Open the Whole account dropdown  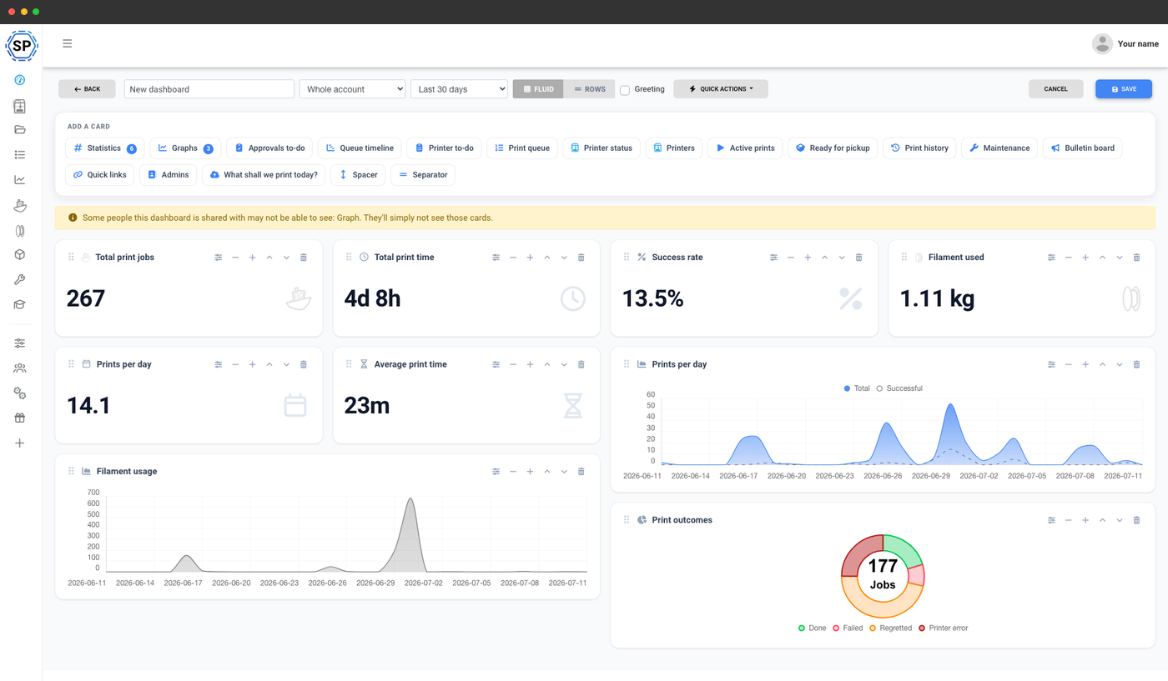pyautogui.click(x=352, y=89)
